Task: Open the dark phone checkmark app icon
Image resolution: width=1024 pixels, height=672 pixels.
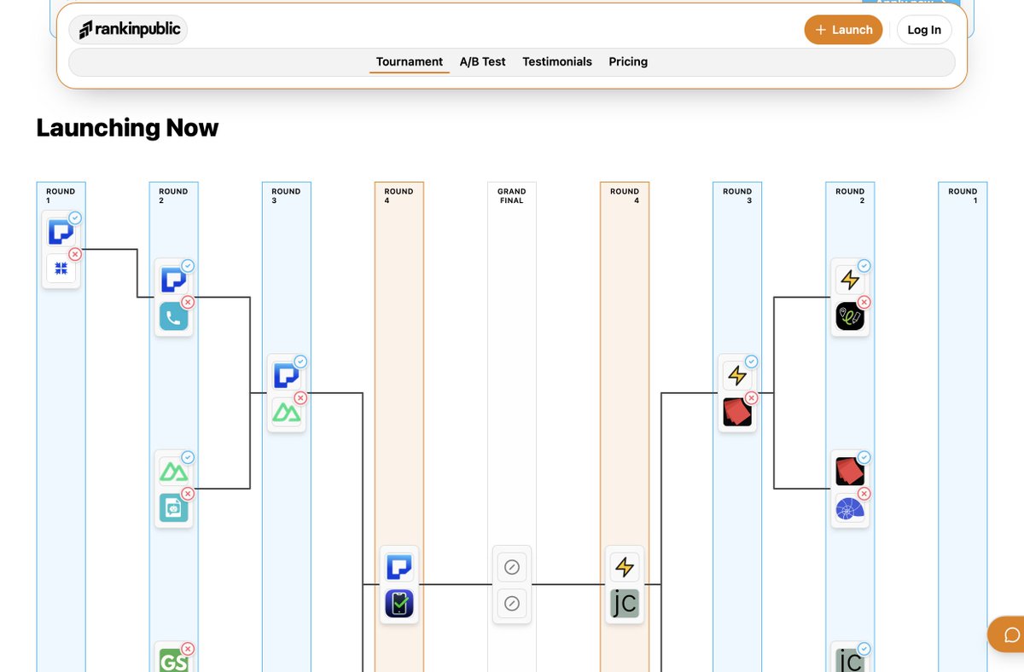Action: click(399, 604)
